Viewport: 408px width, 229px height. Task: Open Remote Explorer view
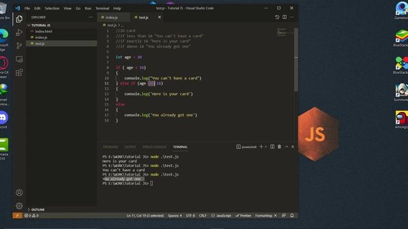19,59
